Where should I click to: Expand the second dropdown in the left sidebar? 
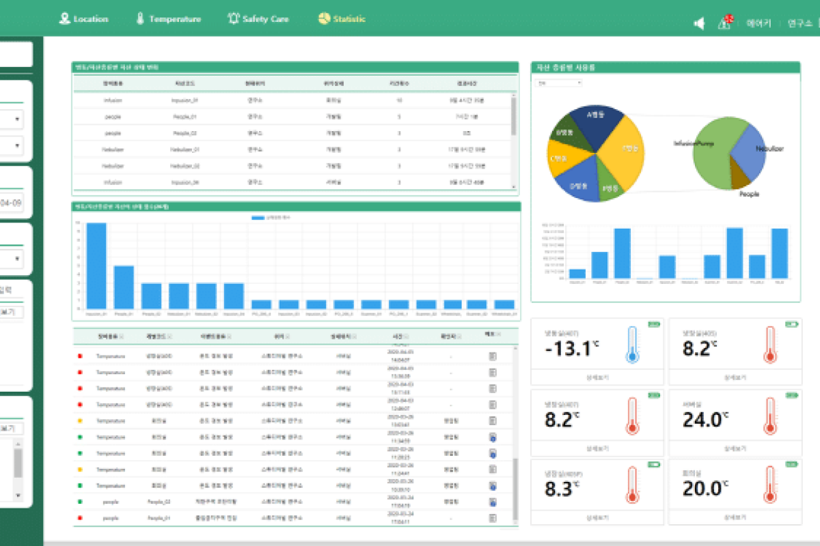pyautogui.click(x=12, y=146)
